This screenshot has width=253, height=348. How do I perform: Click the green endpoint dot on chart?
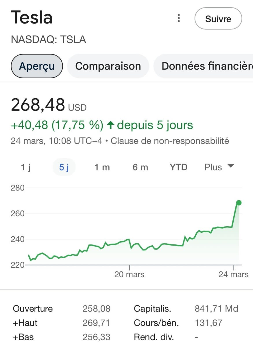pyautogui.click(x=239, y=203)
